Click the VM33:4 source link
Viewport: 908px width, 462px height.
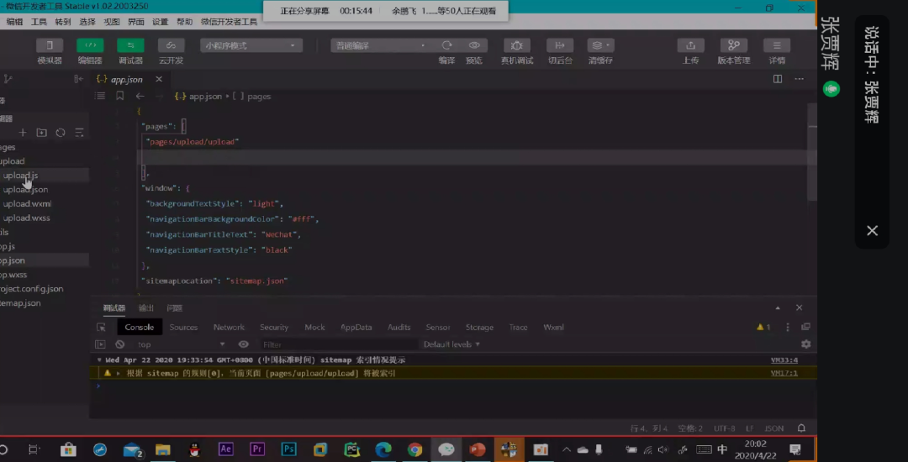pyautogui.click(x=784, y=360)
